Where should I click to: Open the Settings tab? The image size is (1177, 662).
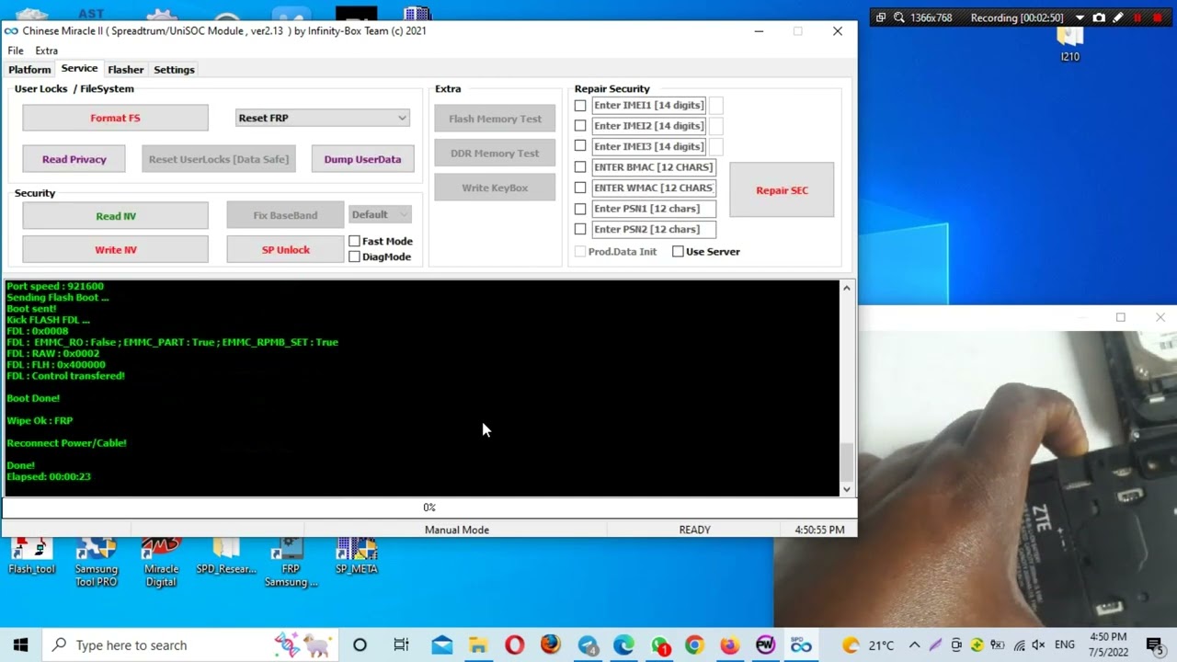tap(174, 69)
